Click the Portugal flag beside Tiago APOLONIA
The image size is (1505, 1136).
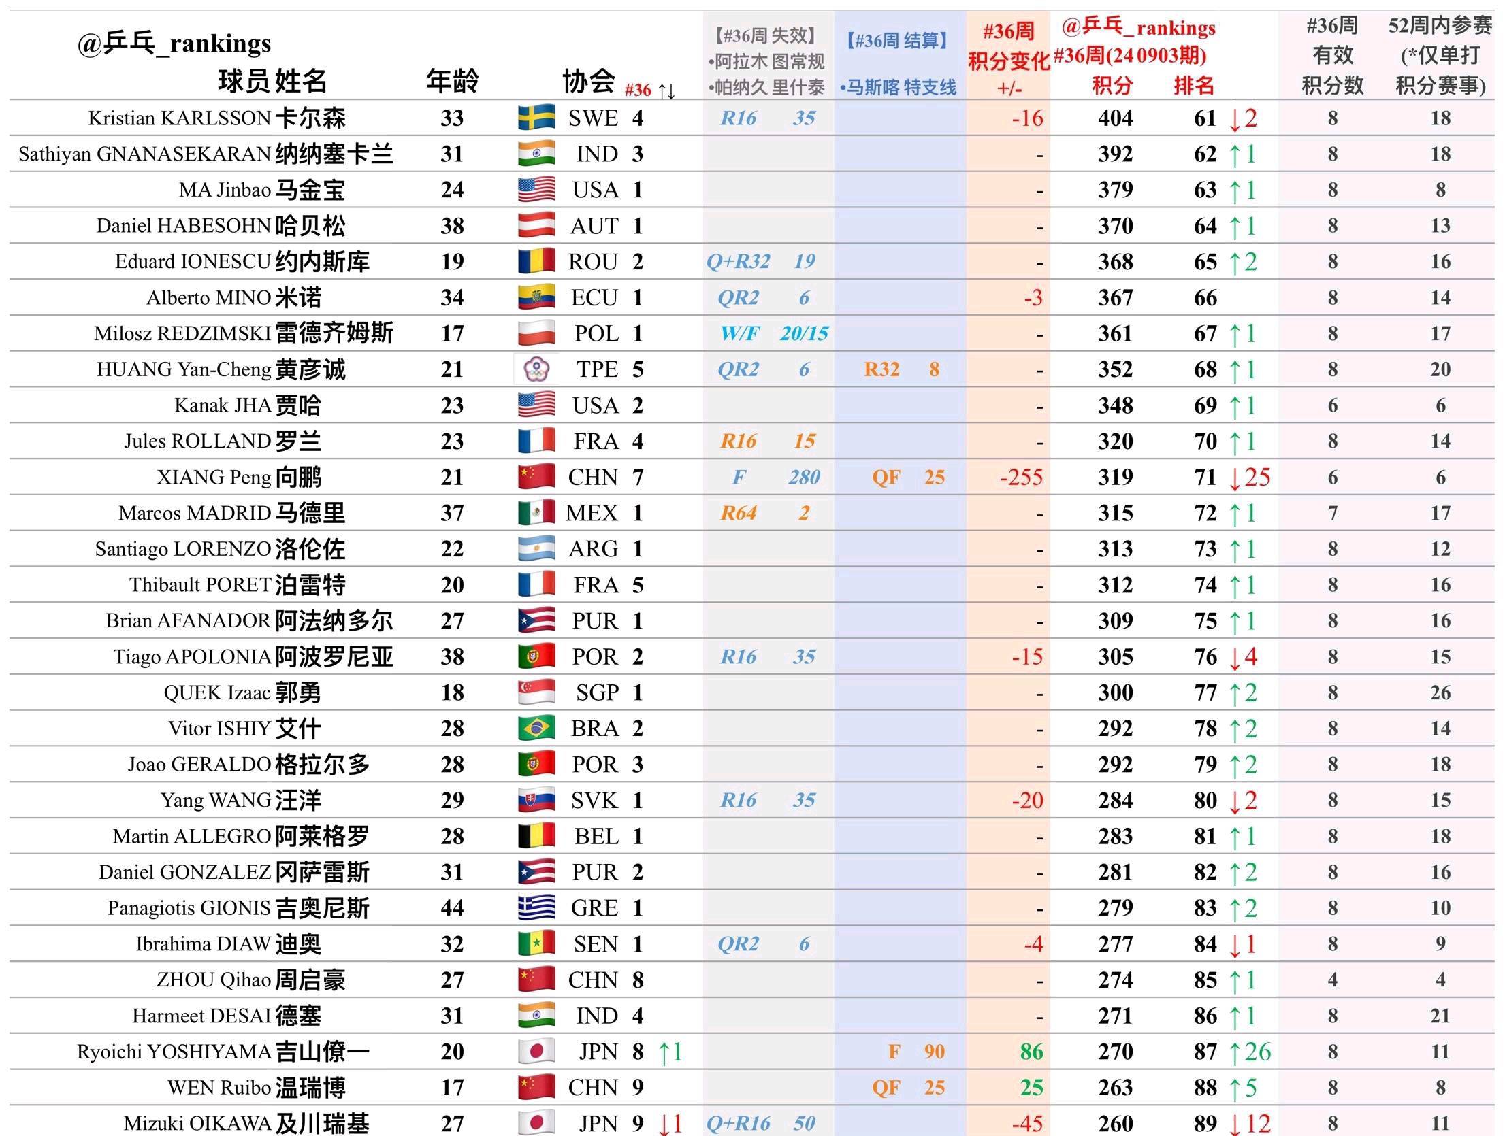(x=536, y=657)
